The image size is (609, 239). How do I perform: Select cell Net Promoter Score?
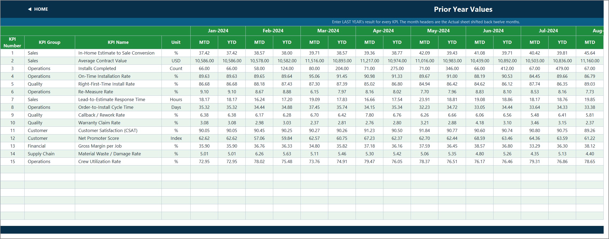click(x=118, y=138)
